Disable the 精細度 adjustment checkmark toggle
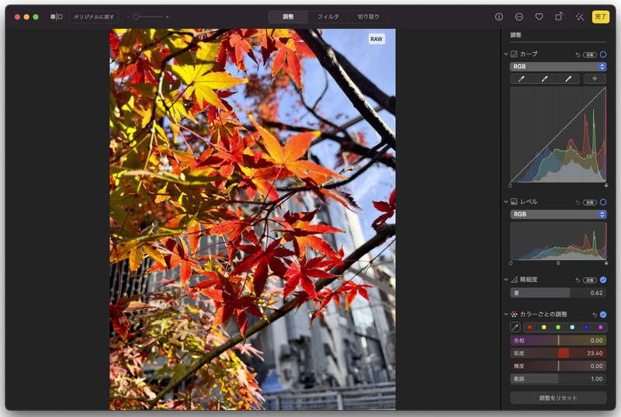Image resolution: width=621 pixels, height=417 pixels. point(603,280)
